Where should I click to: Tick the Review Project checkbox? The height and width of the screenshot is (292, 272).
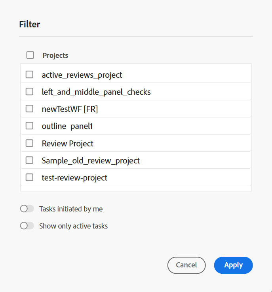coord(29,143)
